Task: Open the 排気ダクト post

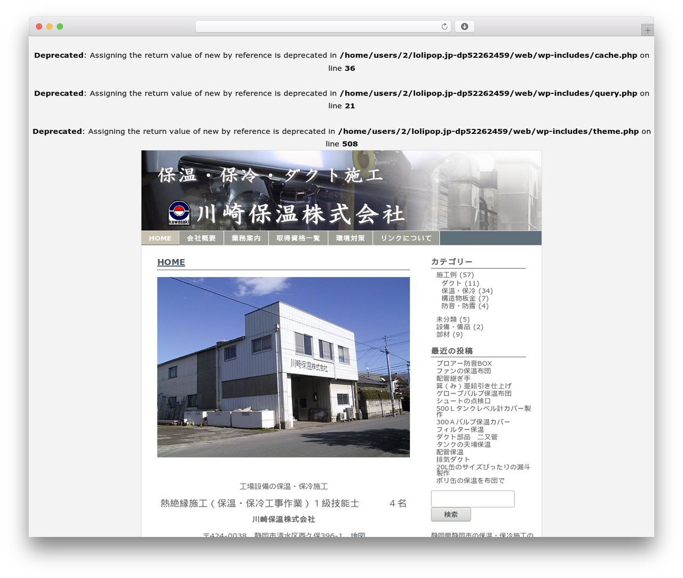Action: [x=453, y=459]
